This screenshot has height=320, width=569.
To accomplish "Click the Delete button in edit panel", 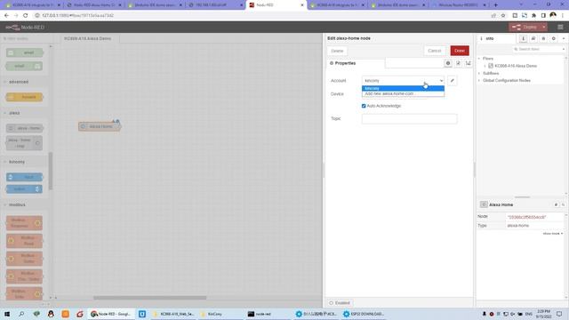I will click(x=337, y=51).
